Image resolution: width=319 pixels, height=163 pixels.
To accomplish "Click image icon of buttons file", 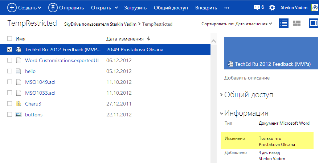I will pos(19,115).
